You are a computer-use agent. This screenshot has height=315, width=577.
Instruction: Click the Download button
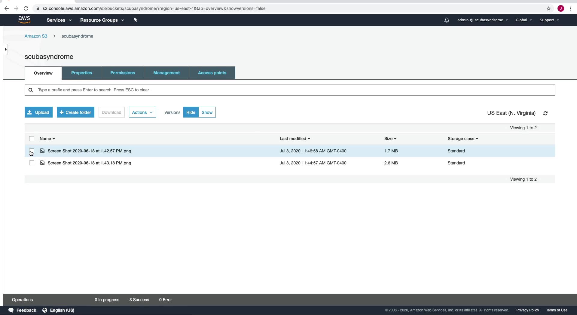(x=111, y=112)
